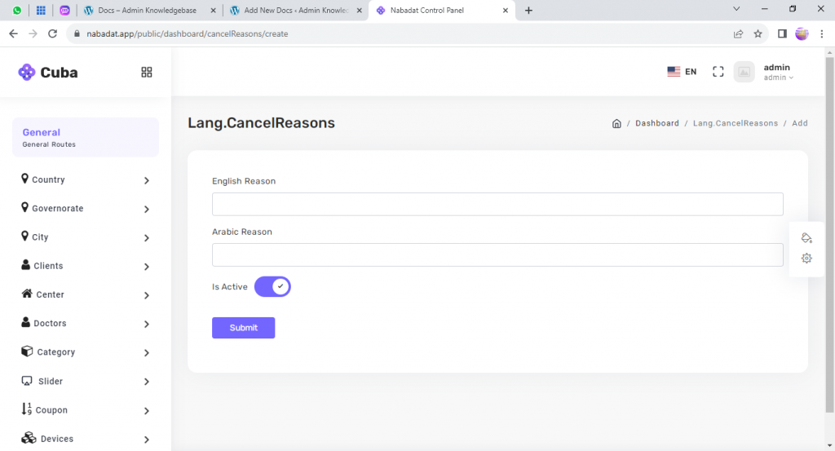Viewport: 835px width, 451px height.
Task: Click the Cuba logo icon
Action: [x=27, y=72]
